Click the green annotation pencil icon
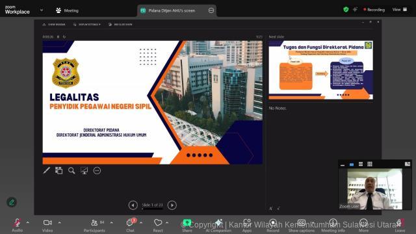The image size is (416, 234). (12, 202)
